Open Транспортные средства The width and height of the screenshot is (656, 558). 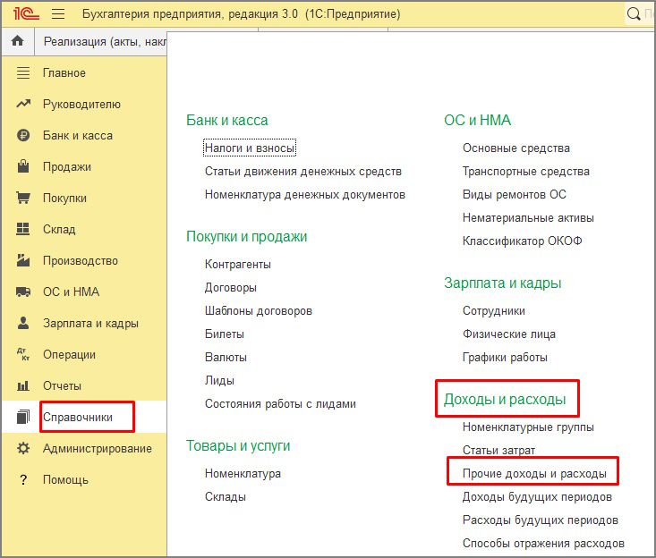point(526,171)
